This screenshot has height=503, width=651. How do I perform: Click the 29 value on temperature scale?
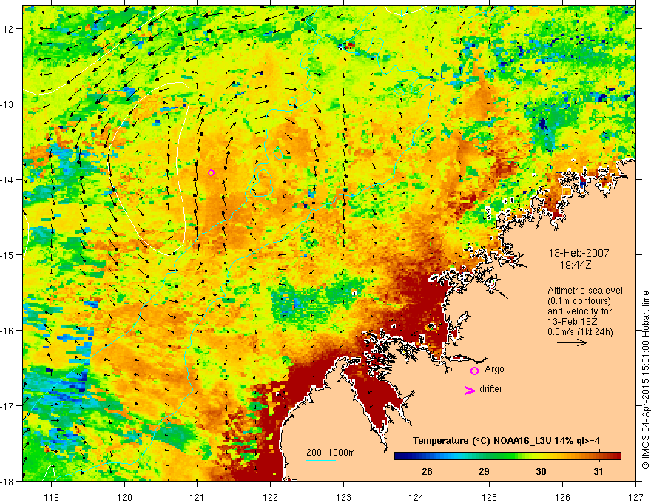(484, 471)
